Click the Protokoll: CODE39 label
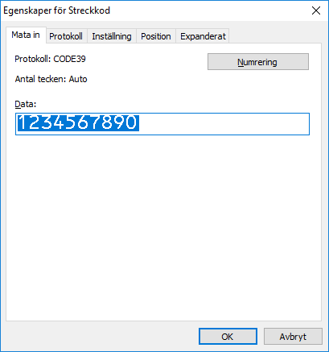329x352 pixels. coord(50,59)
